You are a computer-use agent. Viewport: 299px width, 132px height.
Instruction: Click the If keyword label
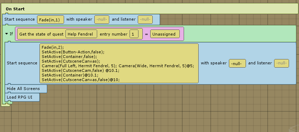11,34
